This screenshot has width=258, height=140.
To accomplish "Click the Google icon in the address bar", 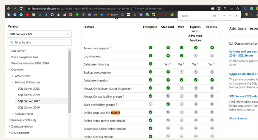I will [213, 9].
